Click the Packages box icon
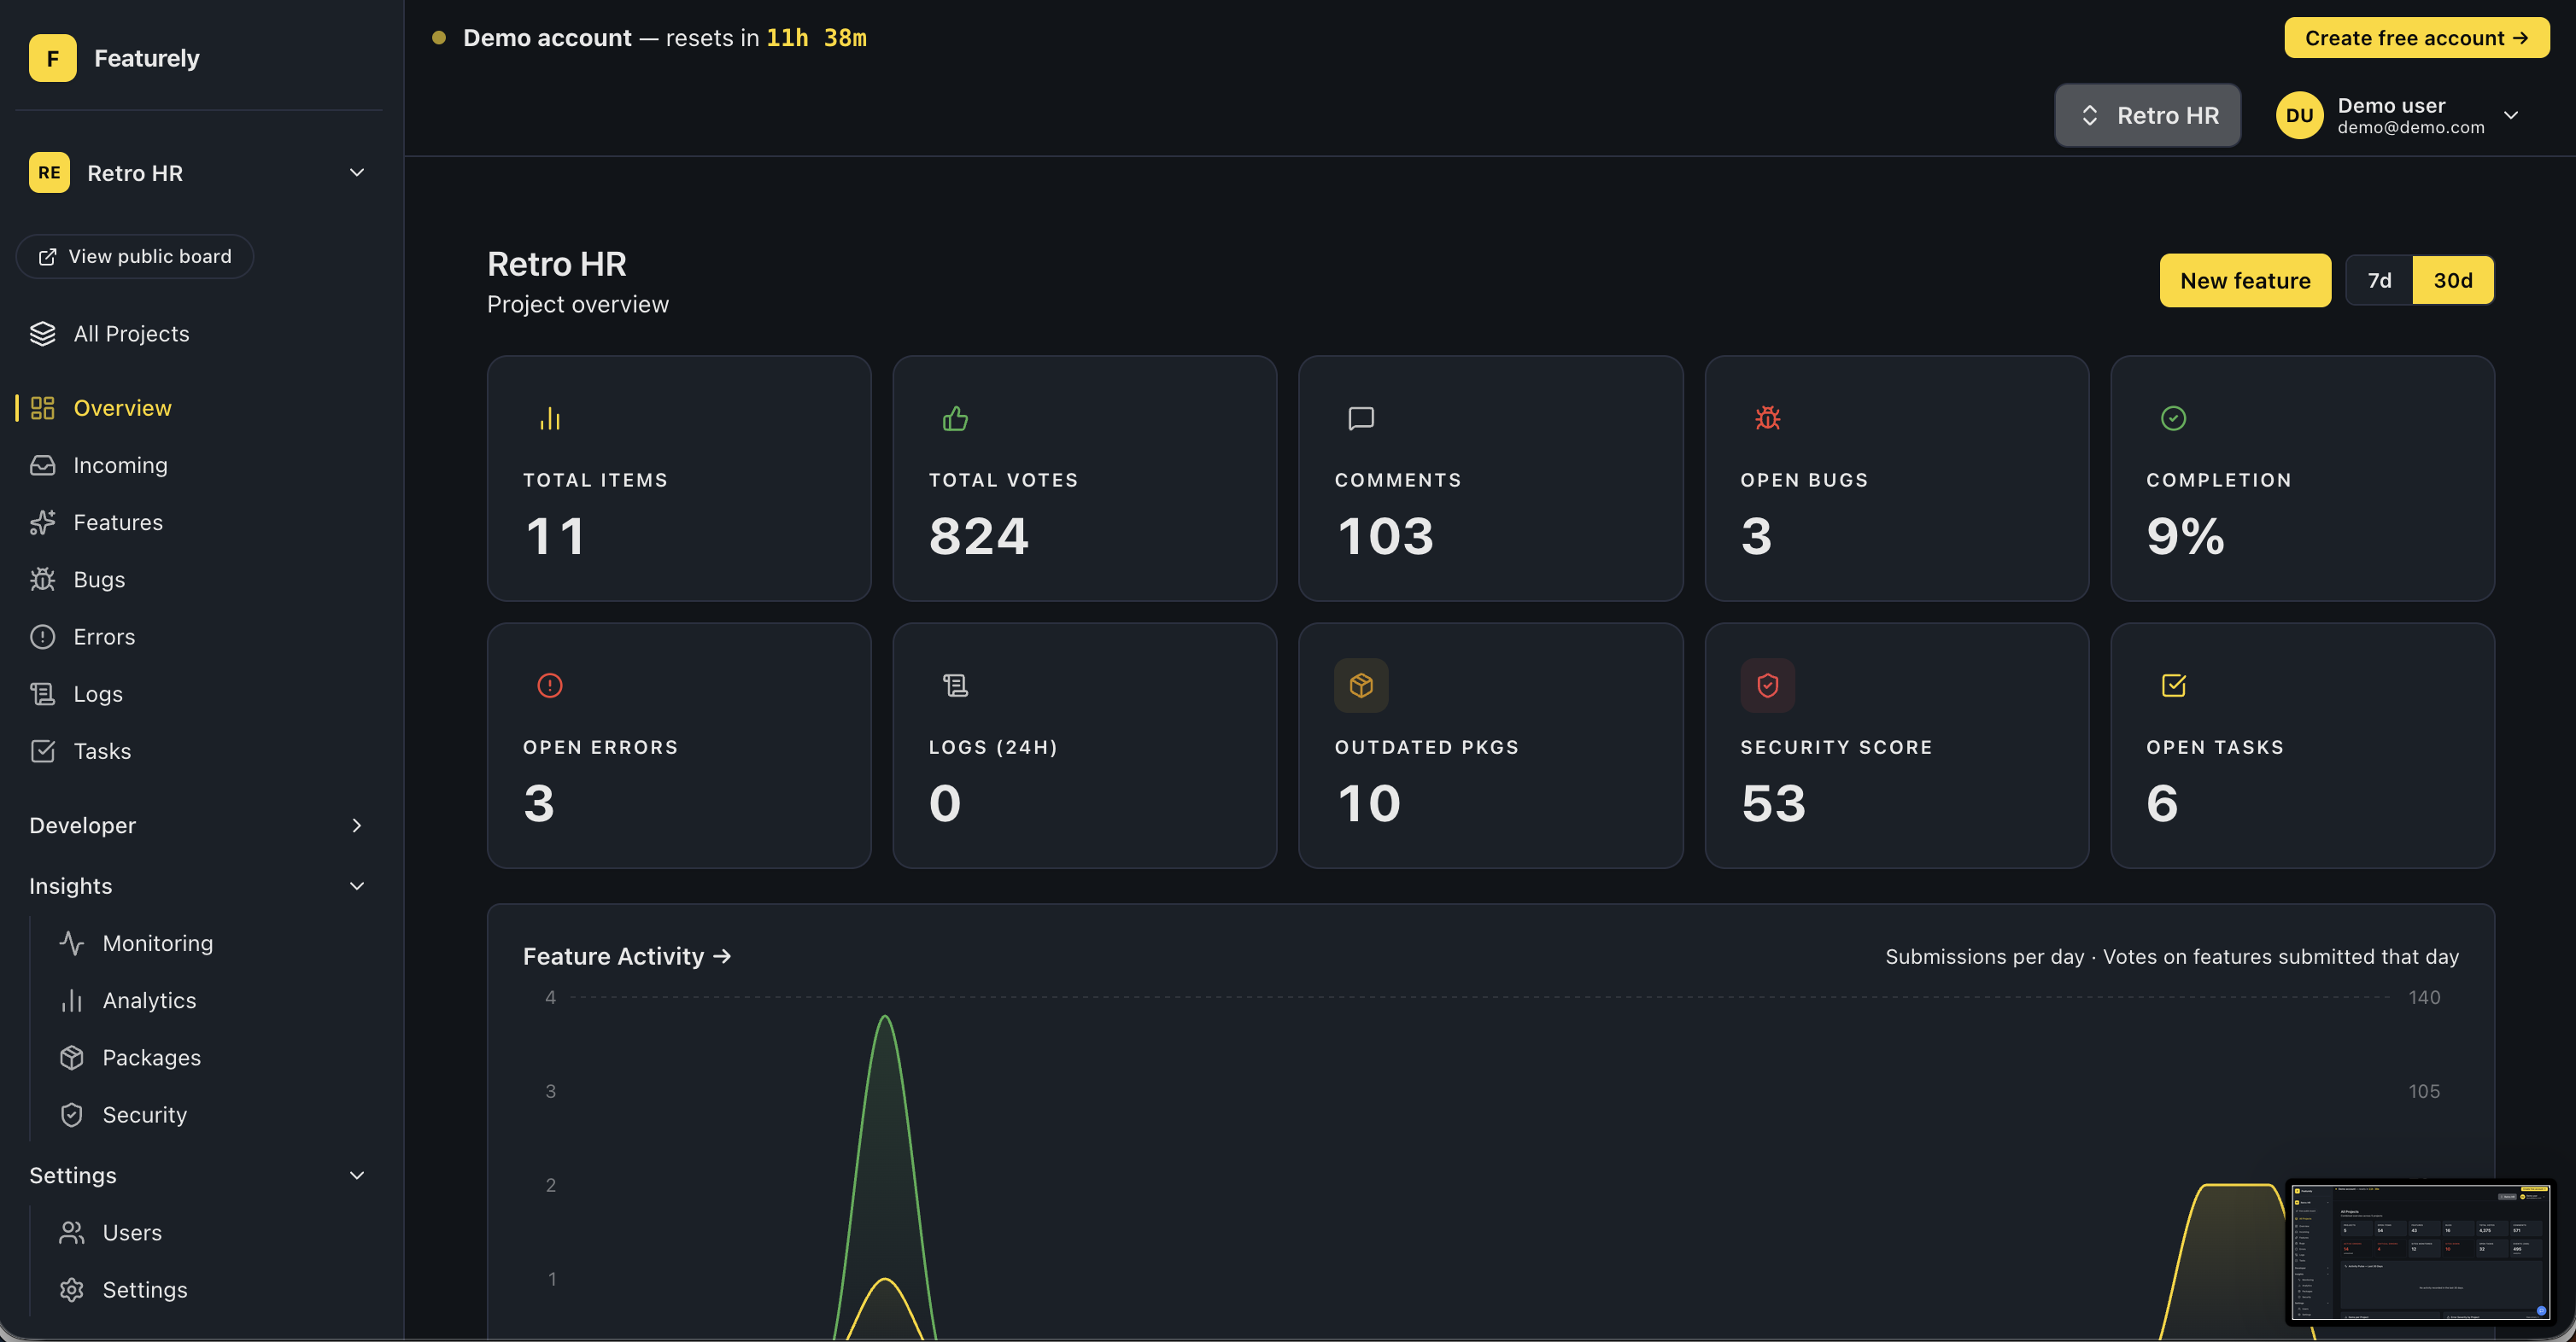Screen dimensions: 2576x1342 tap(71, 1057)
